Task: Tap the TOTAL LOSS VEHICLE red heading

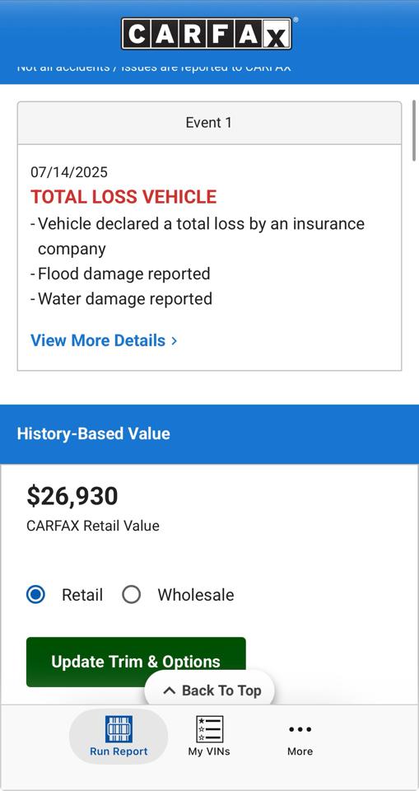Action: pos(123,197)
